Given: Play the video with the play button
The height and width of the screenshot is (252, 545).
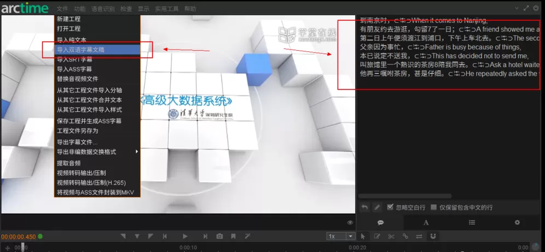Looking at the screenshot, I should click(185, 236).
